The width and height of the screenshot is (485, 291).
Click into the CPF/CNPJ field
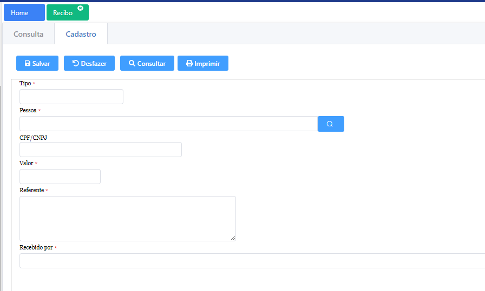click(x=100, y=150)
